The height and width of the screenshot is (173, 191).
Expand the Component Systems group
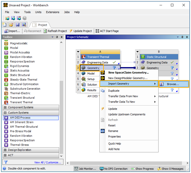pyautogui.click(x=5, y=108)
